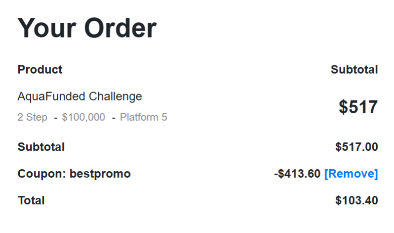Click the Your Order heading
Viewport: 394px width, 233px height.
tap(87, 28)
